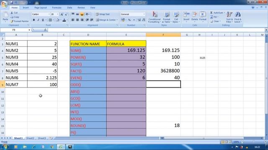Viewport: 268px width, 150px height.
Task: Switch to the Formulas tab
Action: click(57, 7)
